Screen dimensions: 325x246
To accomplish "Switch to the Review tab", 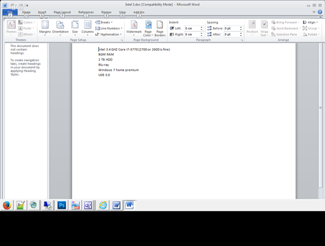I will (x=106, y=12).
